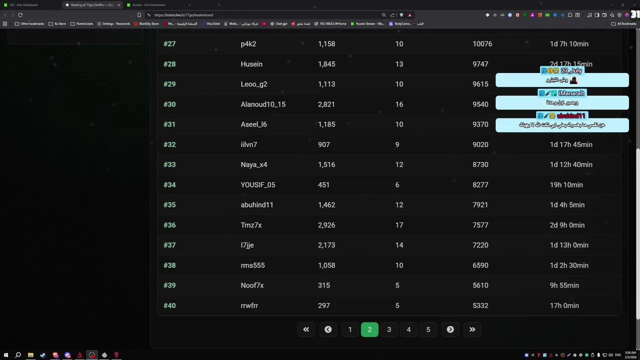This screenshot has height=360, width=640.
Task: Click username Alanoud10_15 in row #30
Action: (x=263, y=104)
